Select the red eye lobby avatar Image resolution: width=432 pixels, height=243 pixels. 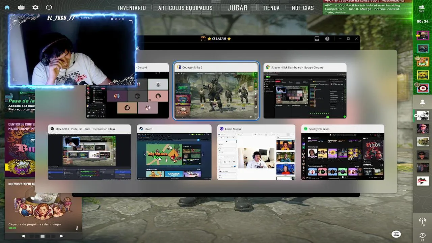point(423,88)
